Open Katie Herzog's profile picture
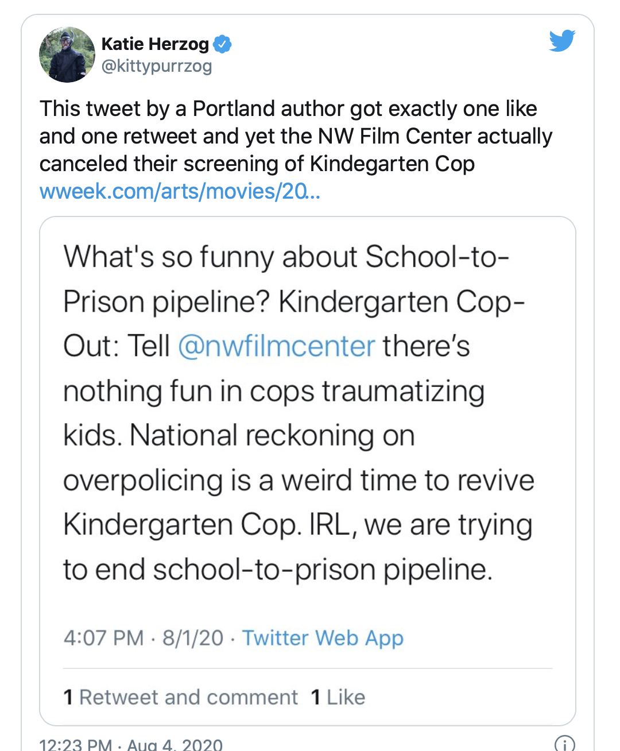This screenshot has width=620, height=751. coord(67,55)
